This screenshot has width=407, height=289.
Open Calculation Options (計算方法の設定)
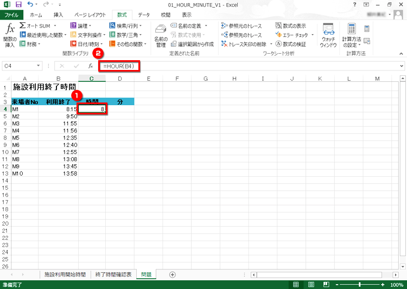coord(352,36)
